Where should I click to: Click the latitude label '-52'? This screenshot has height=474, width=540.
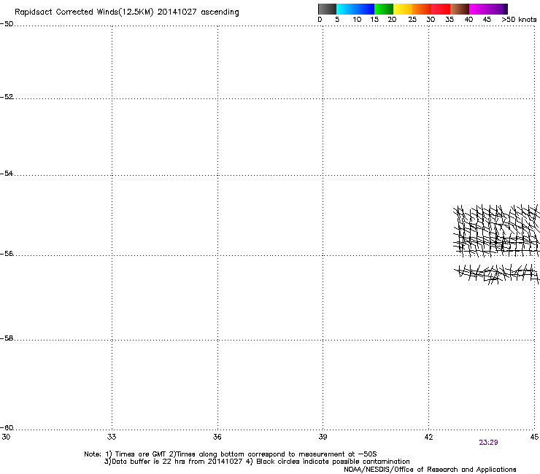click(7, 97)
